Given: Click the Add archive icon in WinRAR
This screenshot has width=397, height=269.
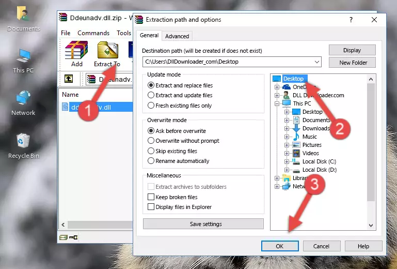Looking at the screenshot, I should tap(76, 54).
